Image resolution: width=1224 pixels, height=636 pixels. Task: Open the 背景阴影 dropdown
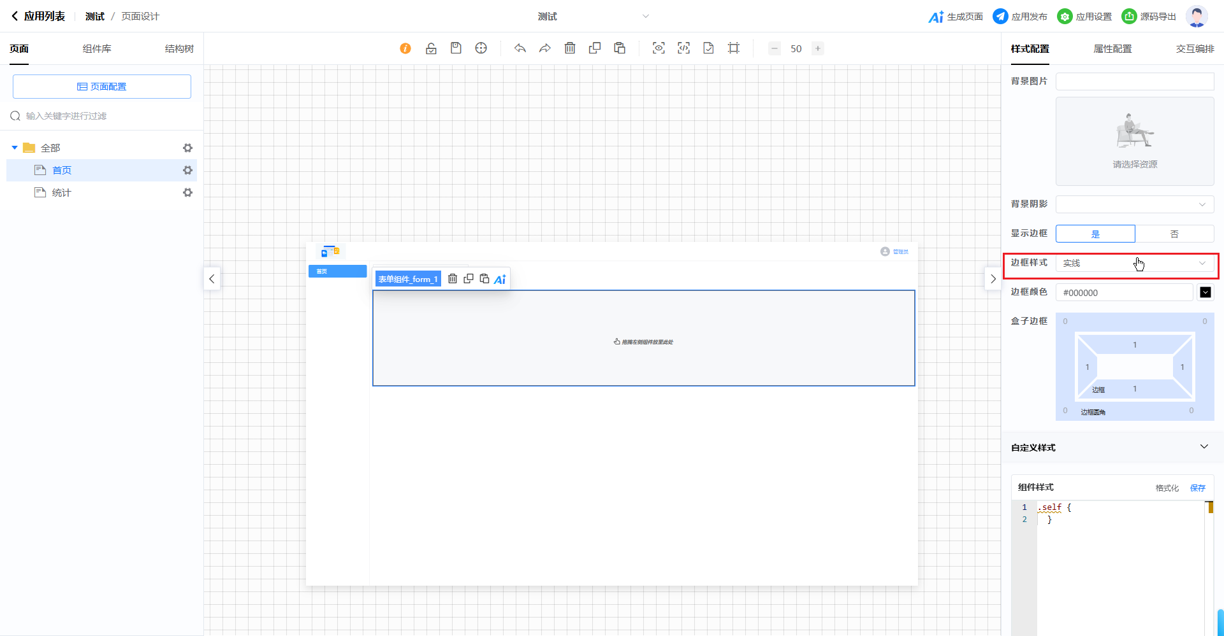1135,204
